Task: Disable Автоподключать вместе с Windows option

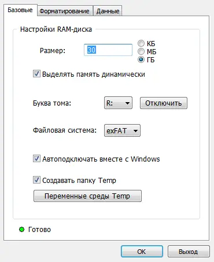Action: click(36, 159)
